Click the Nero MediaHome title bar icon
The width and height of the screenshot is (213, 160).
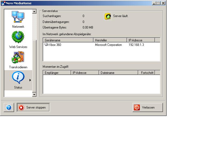3,3
